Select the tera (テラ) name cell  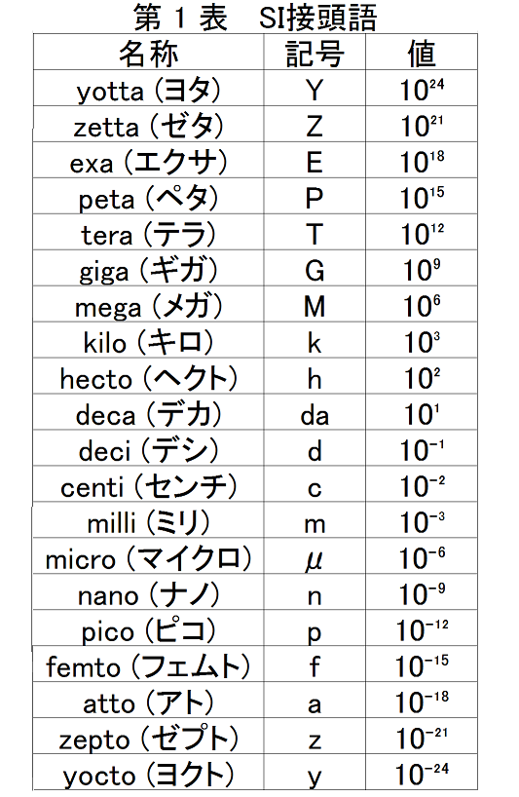(x=148, y=232)
